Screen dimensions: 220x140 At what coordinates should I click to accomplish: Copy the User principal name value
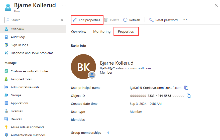pyautogui.click(x=186, y=88)
